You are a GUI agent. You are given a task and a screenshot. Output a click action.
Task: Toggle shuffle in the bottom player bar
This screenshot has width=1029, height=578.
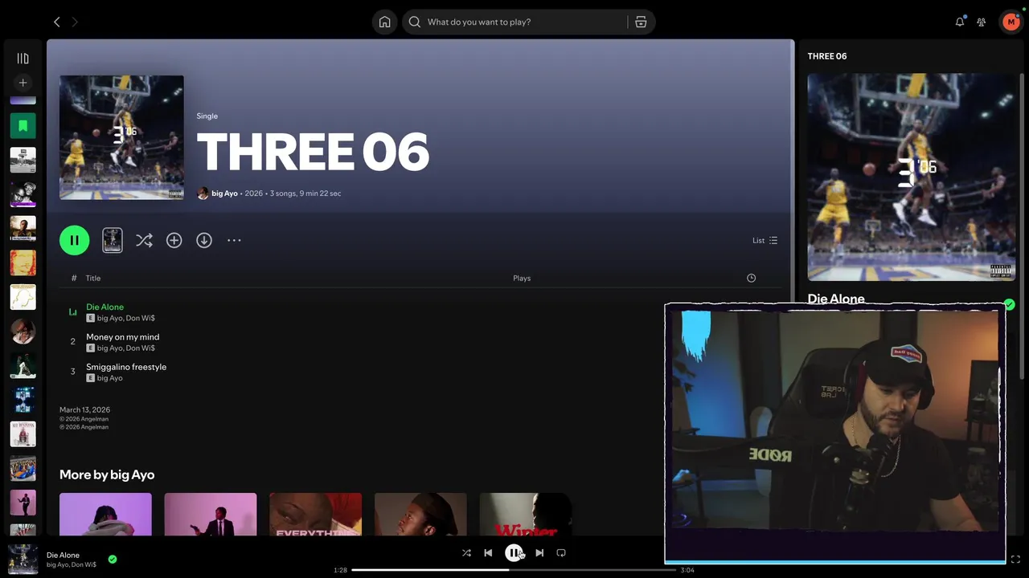466,553
